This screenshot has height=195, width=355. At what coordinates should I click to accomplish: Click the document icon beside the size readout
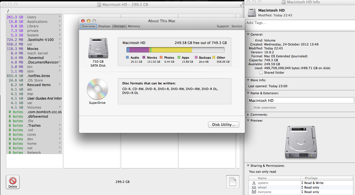232,182
